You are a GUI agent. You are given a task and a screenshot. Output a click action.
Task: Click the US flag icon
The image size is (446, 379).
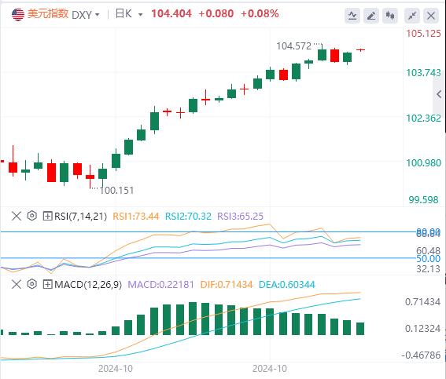pyautogui.click(x=18, y=14)
